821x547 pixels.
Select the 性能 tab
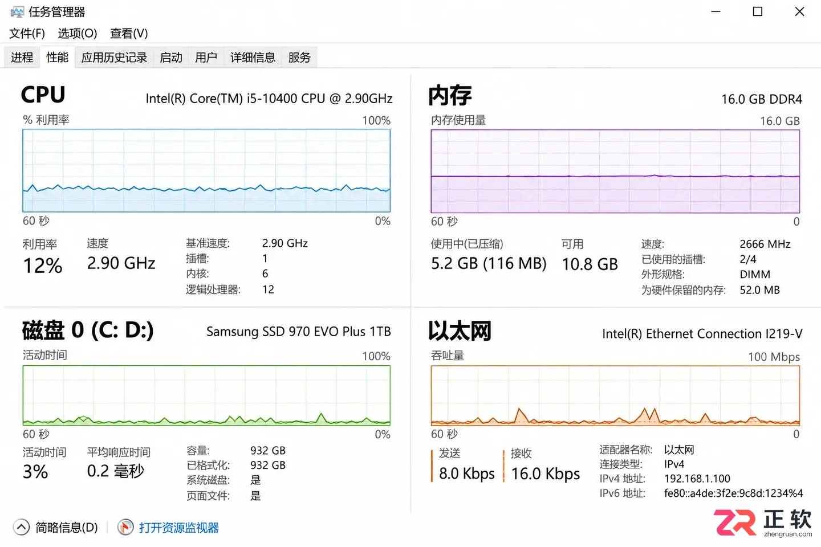(x=58, y=57)
